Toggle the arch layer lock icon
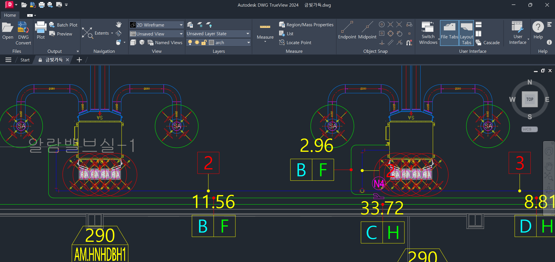Image resolution: width=555 pixels, height=262 pixels. pyautogui.click(x=204, y=42)
